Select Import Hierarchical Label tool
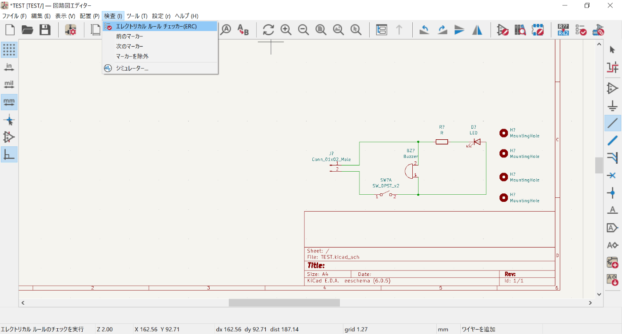Viewport: 622px width, 334px height. (613, 279)
